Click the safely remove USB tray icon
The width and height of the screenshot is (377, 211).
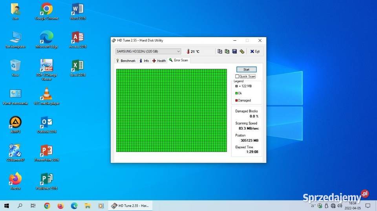coord(326,206)
